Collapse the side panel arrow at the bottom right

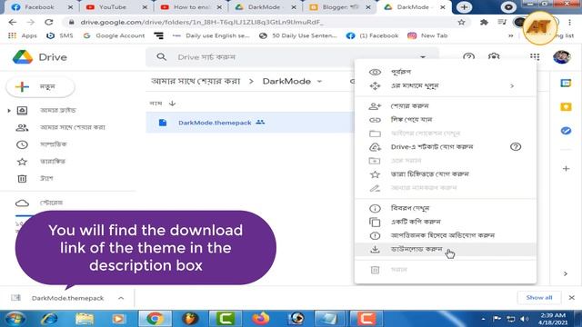click(x=566, y=274)
